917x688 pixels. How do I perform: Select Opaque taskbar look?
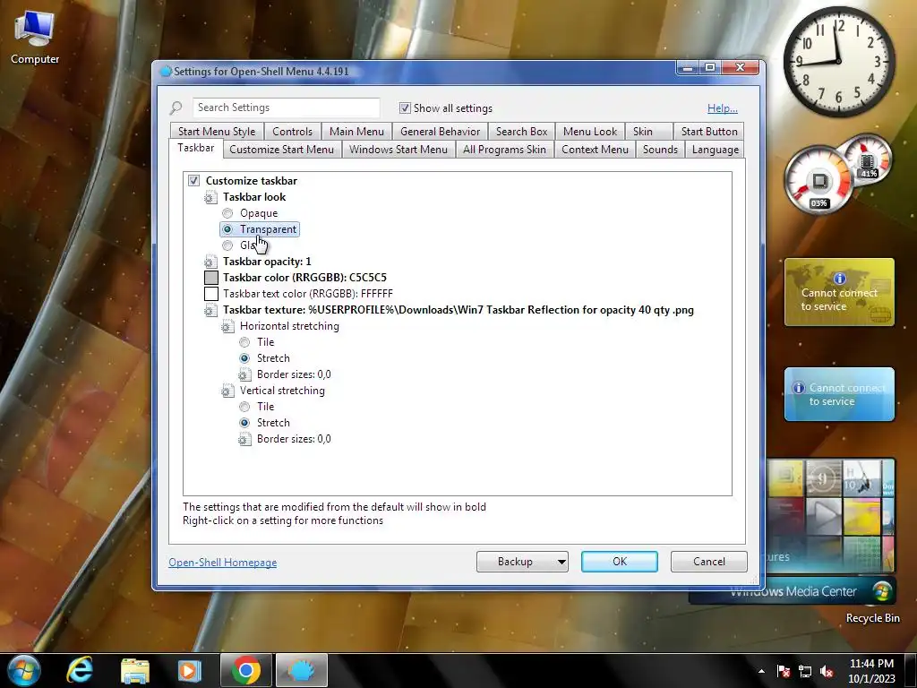click(x=227, y=213)
